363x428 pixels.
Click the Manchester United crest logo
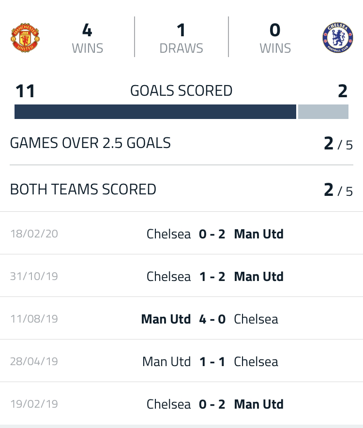click(25, 38)
